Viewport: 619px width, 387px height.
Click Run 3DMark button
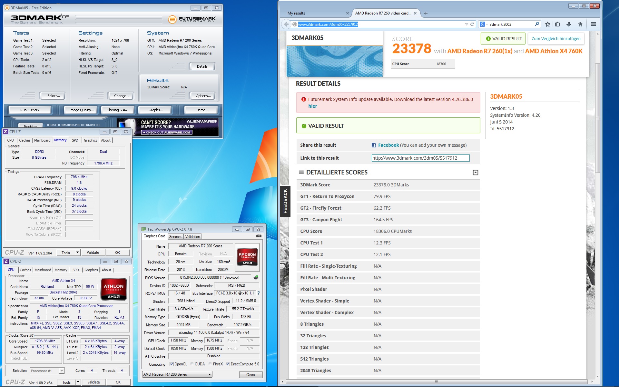(x=30, y=110)
